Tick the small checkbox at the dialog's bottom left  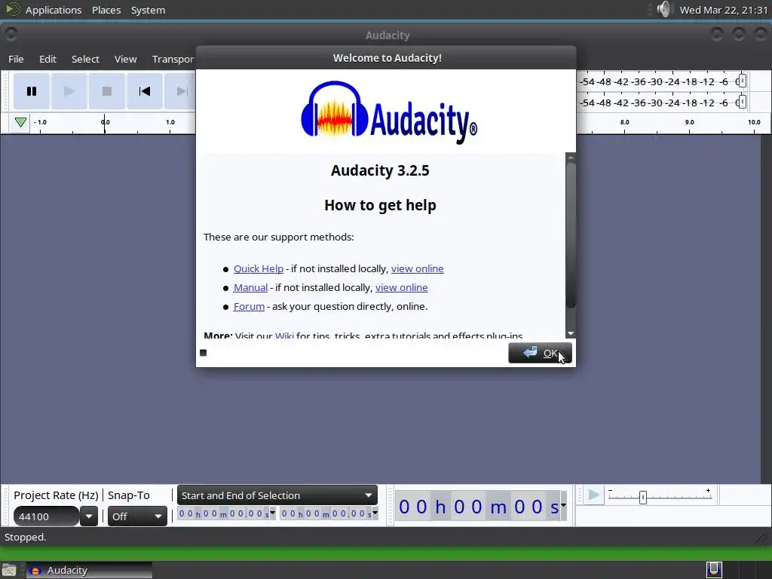[204, 353]
